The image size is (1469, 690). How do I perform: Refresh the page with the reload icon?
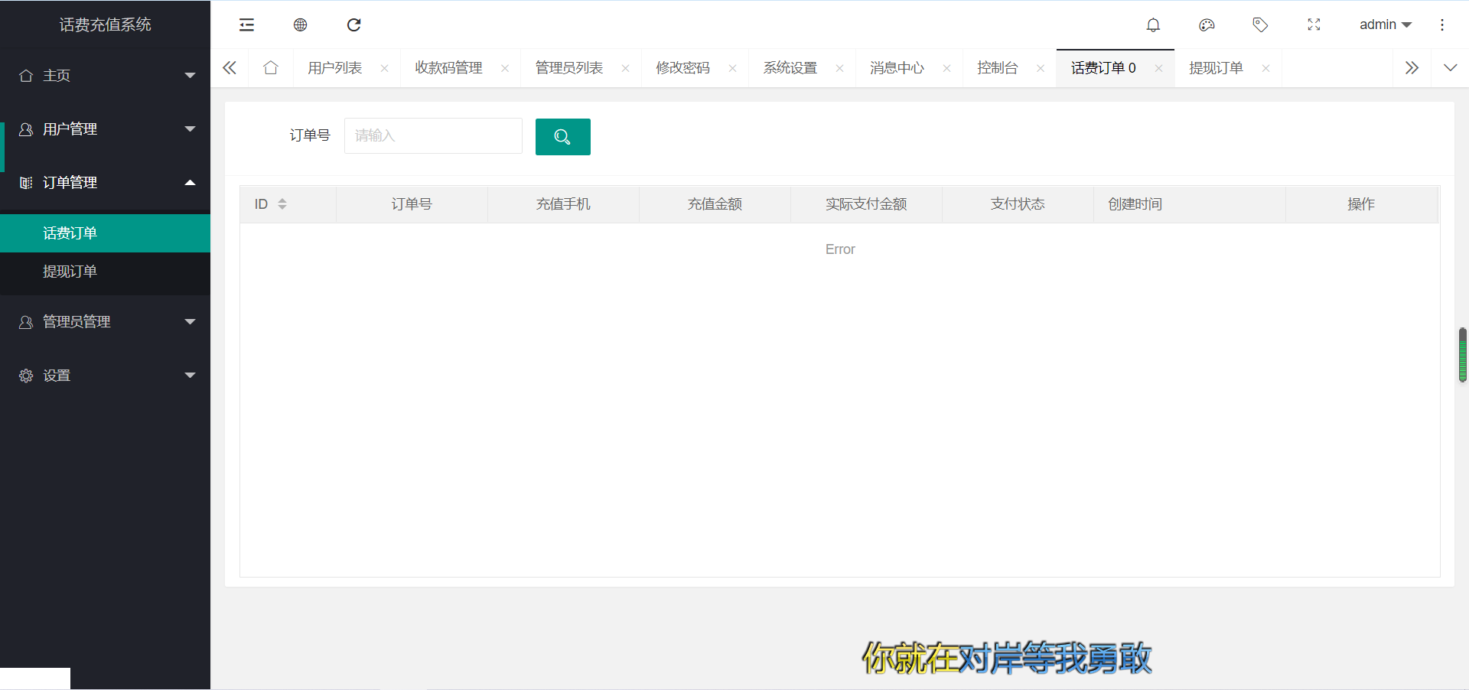(x=353, y=25)
